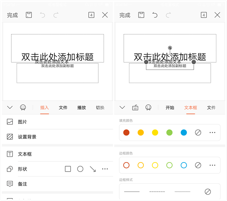Pick red border color

[126, 165]
